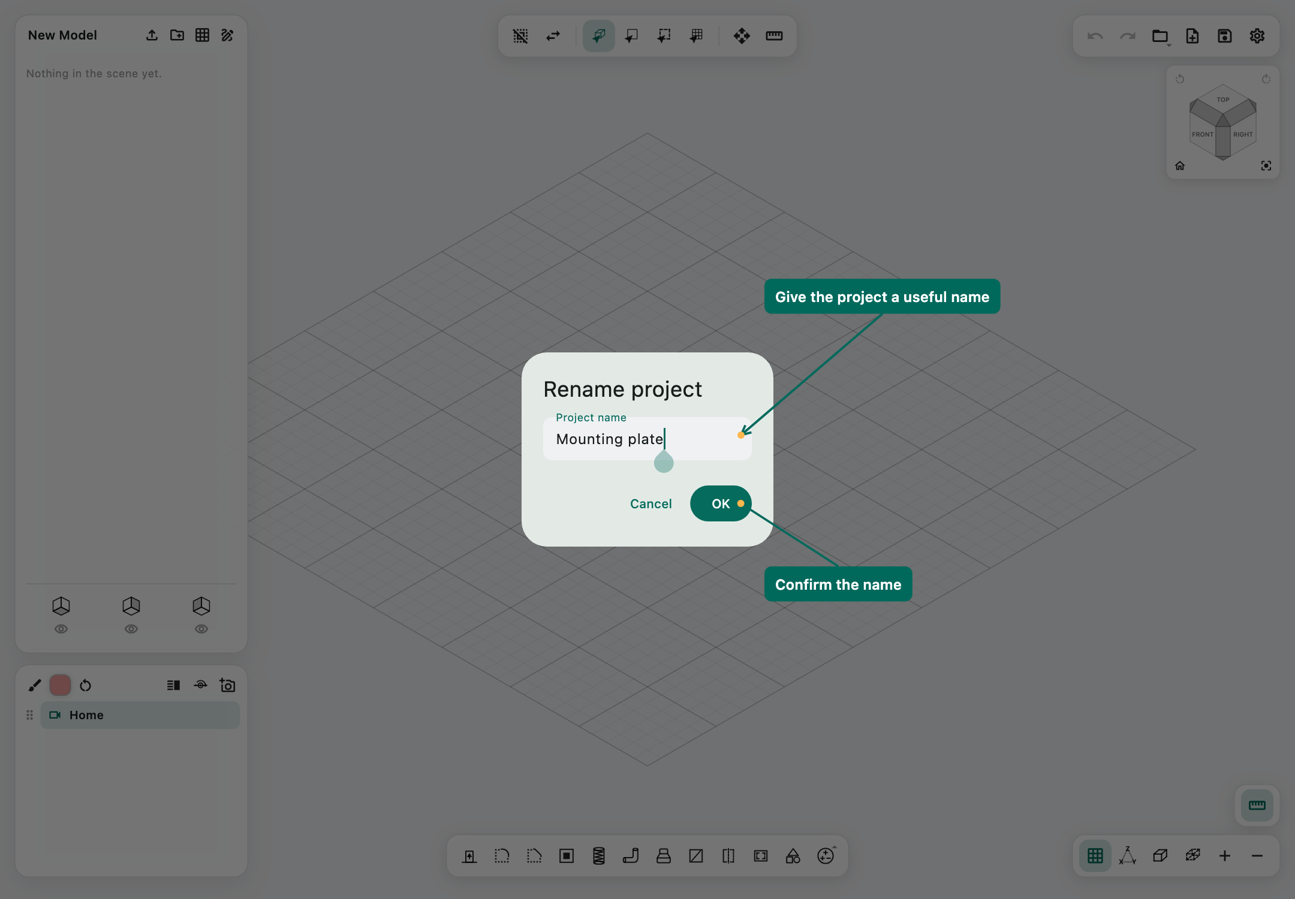Viewport: 1295px width, 899px height.
Task: Click the Project name text field
Action: click(647, 439)
